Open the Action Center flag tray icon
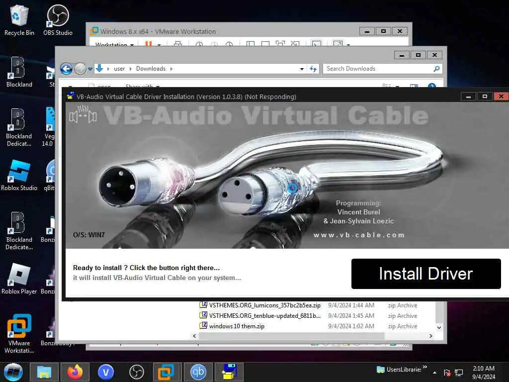The width and height of the screenshot is (509, 382). [x=447, y=373]
